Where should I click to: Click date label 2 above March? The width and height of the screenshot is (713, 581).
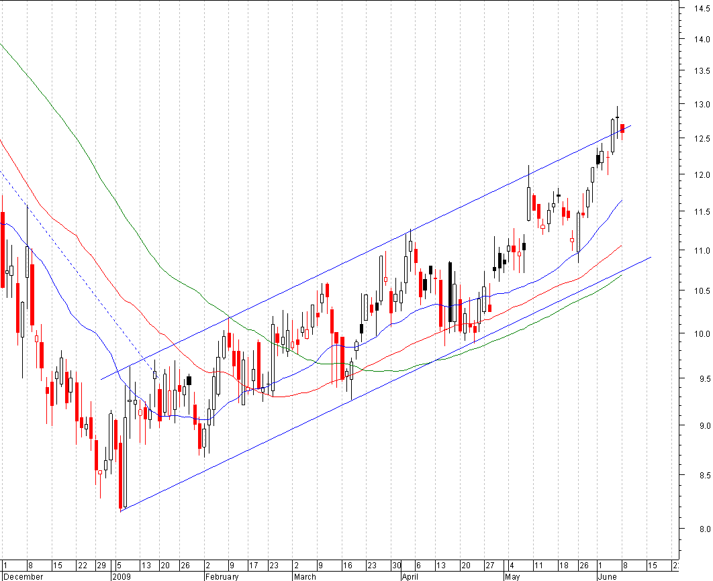(297, 566)
